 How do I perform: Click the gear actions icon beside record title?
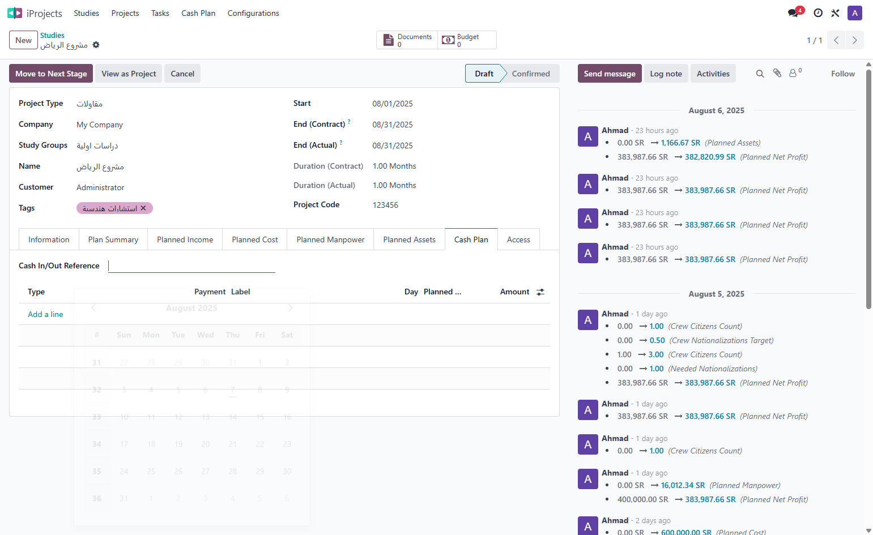pyautogui.click(x=96, y=45)
